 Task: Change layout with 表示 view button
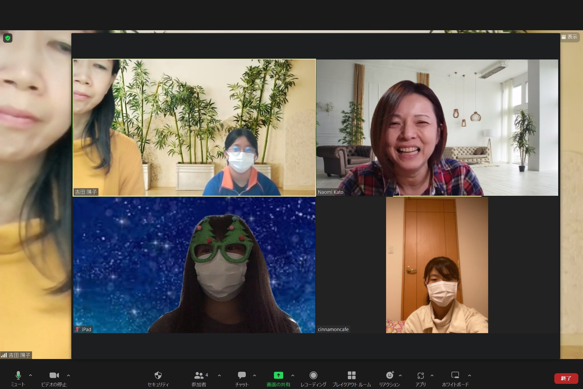tap(569, 37)
